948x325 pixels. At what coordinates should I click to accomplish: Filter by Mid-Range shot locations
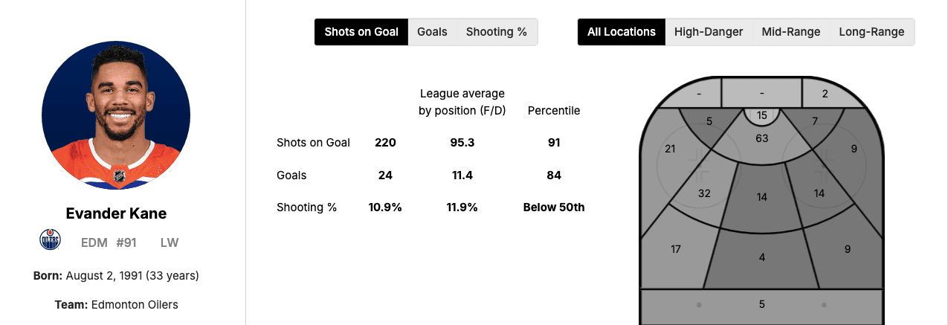pos(790,32)
